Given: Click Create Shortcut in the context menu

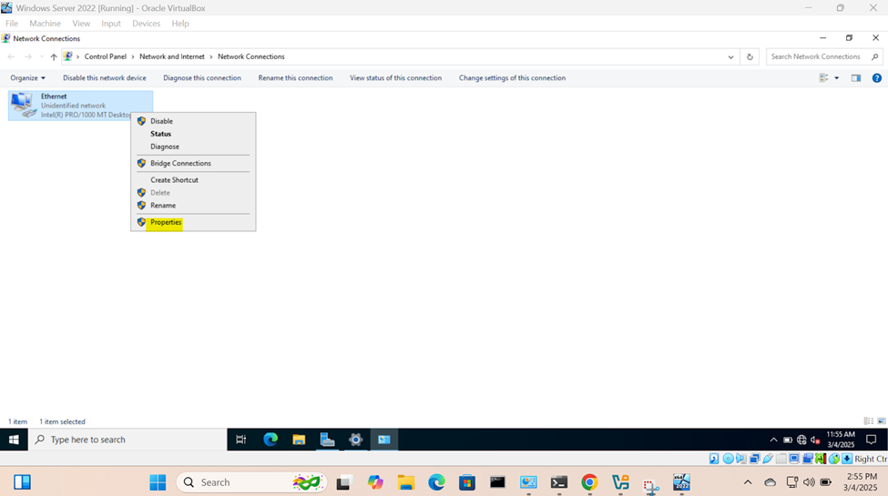Looking at the screenshot, I should point(174,180).
